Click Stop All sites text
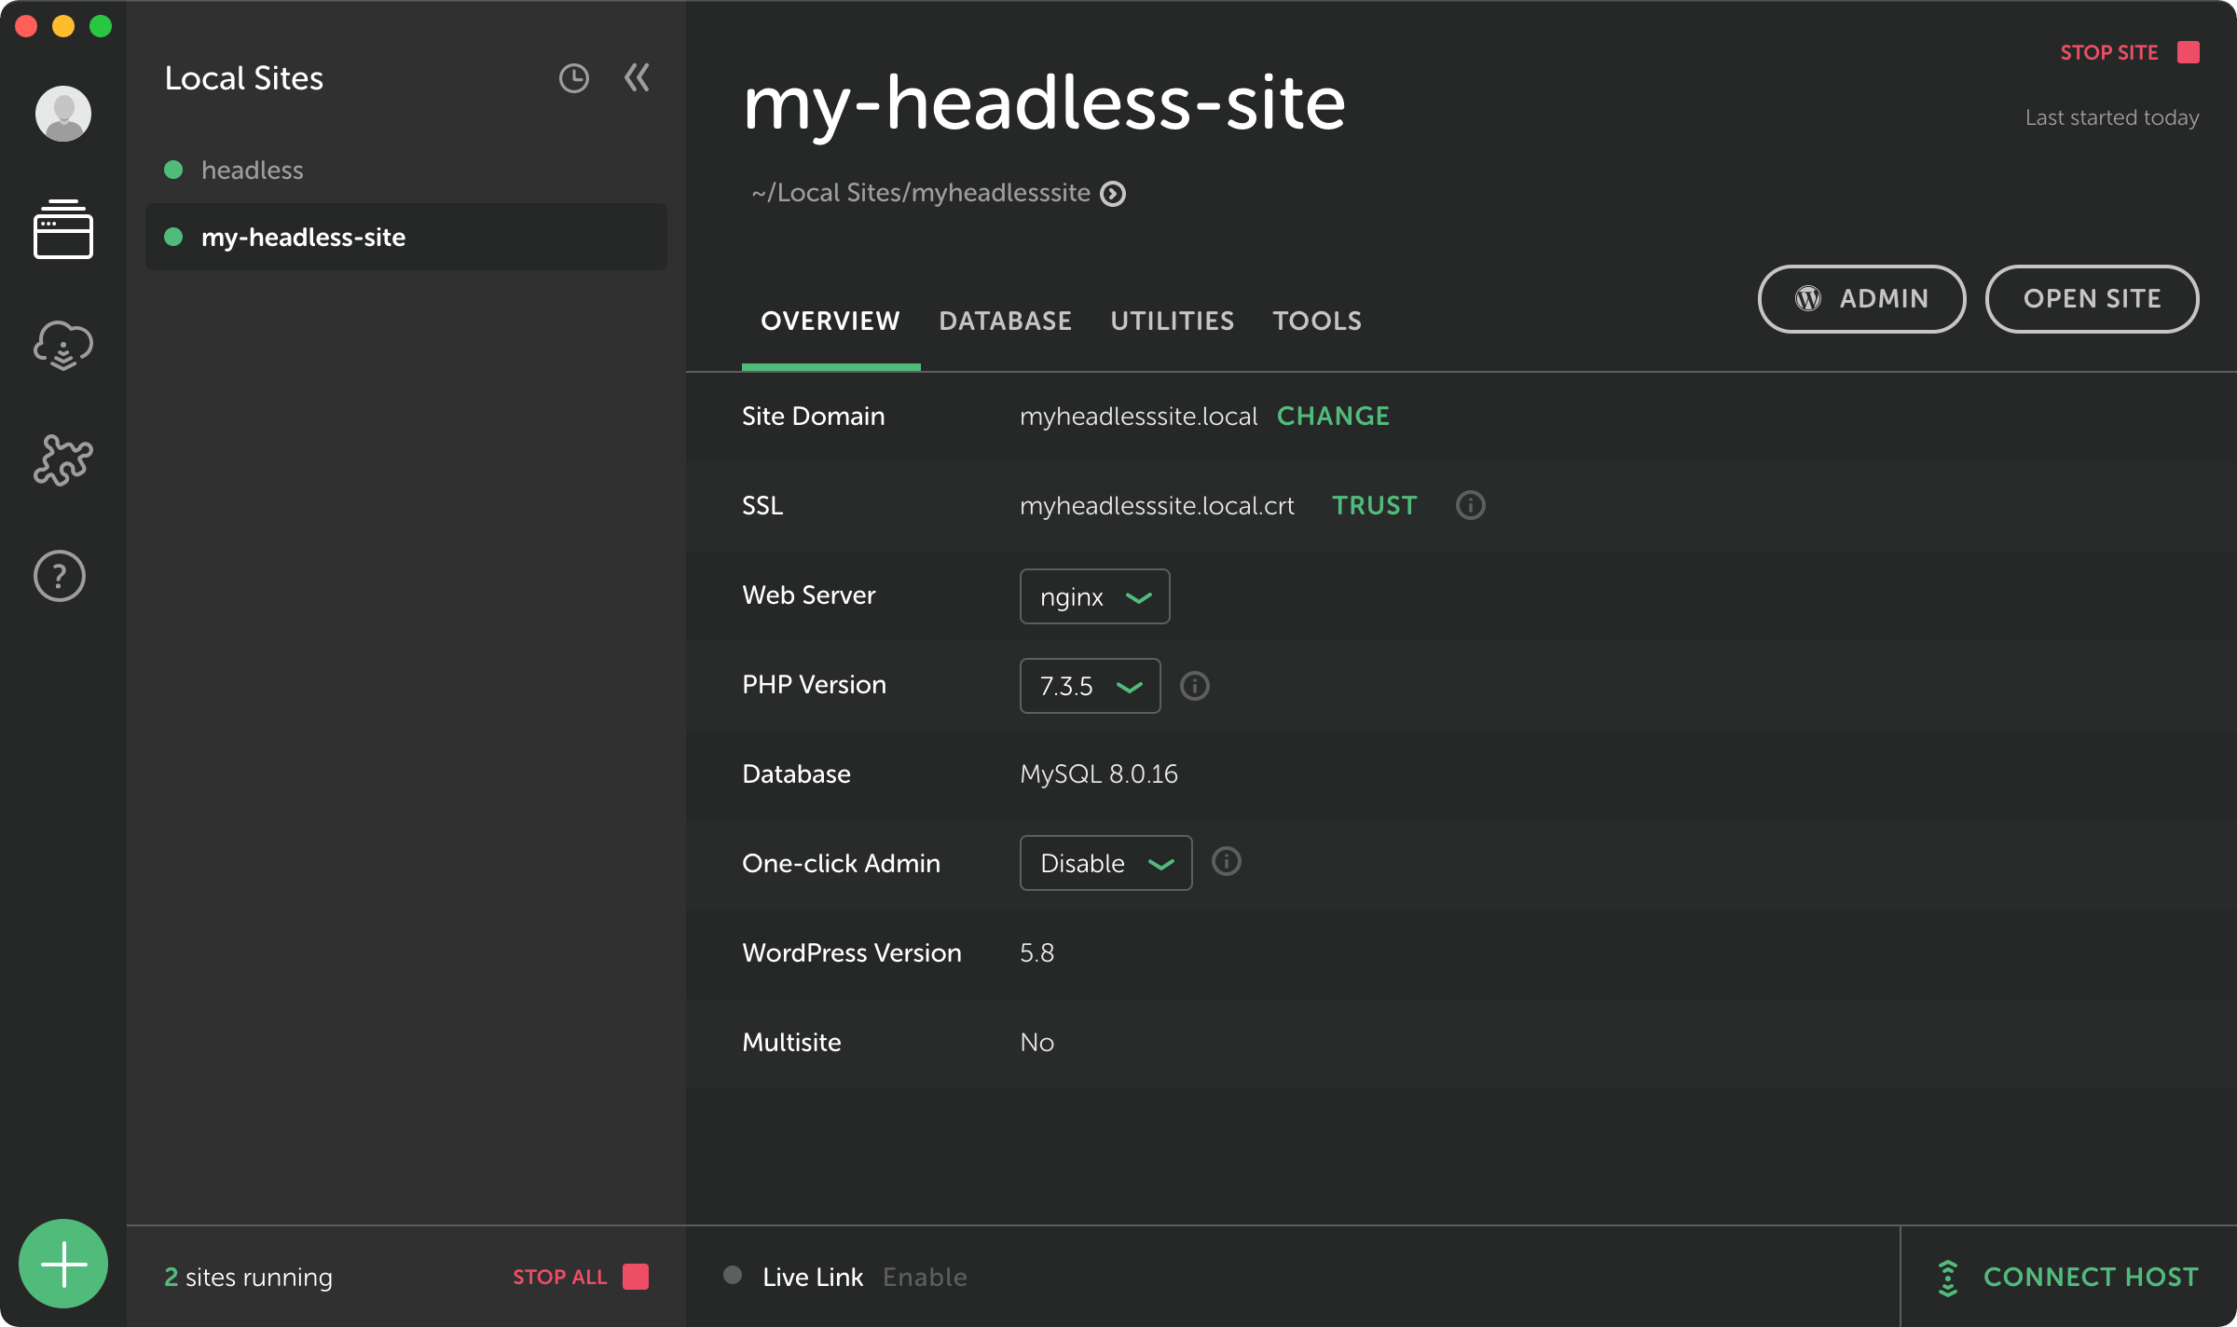The image size is (2237, 1327). click(560, 1277)
